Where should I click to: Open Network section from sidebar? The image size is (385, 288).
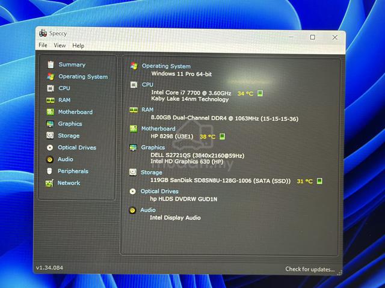pos(69,183)
